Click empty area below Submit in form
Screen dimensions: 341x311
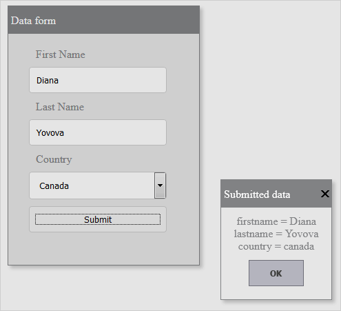click(103, 248)
